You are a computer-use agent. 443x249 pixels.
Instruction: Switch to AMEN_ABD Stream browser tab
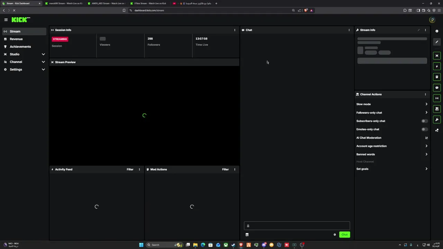coord(107,3)
